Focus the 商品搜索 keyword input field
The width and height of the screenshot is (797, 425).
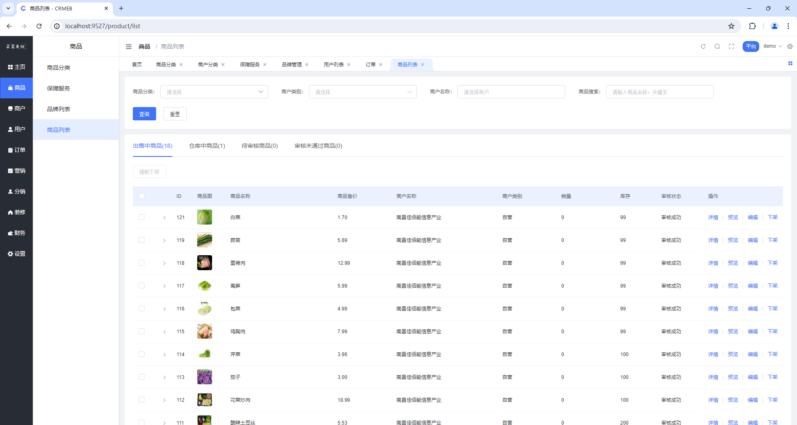pos(660,92)
